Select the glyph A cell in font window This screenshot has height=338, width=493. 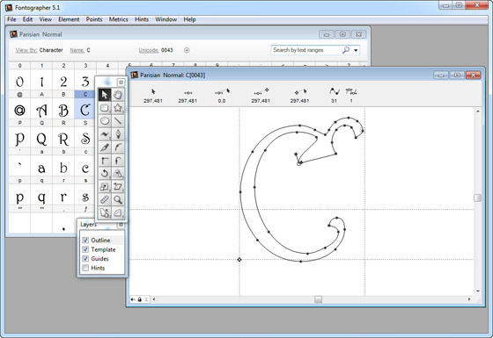tap(41, 110)
